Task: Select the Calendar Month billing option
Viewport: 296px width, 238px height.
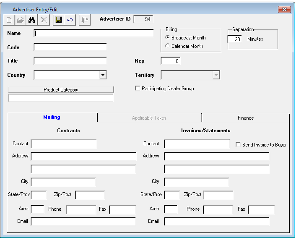Action: pos(168,46)
